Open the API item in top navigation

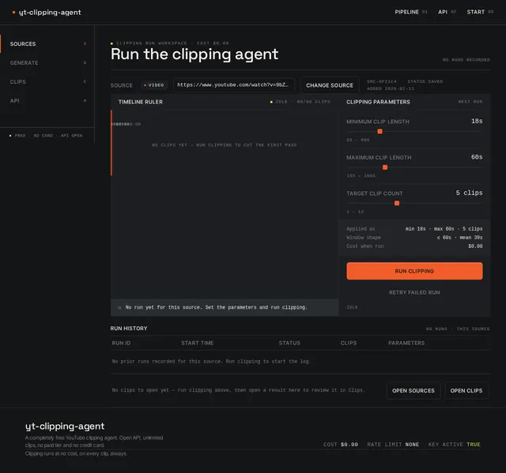coord(447,12)
